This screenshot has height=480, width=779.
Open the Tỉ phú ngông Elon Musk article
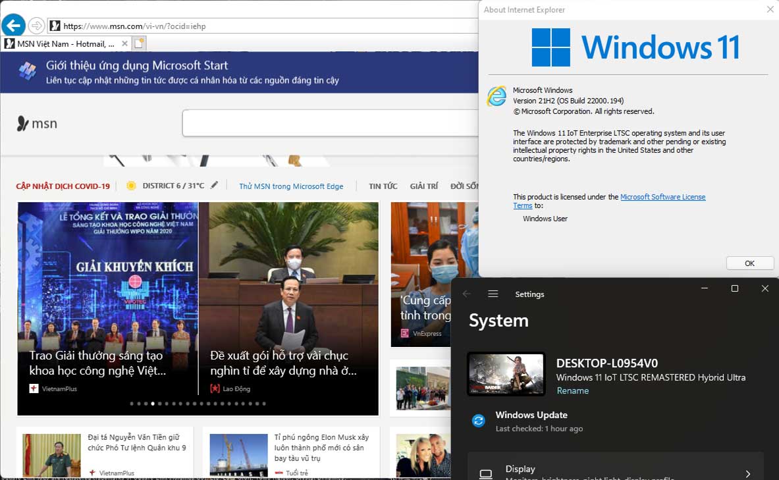pos(321,448)
